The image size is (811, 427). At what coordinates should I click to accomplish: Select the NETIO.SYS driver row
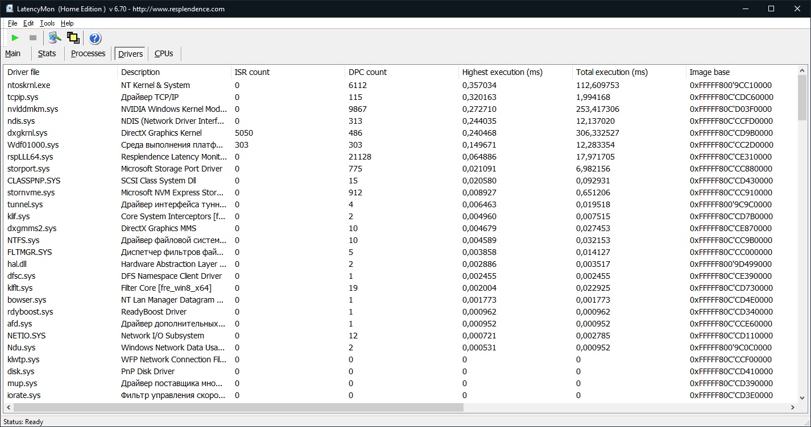pyautogui.click(x=400, y=336)
